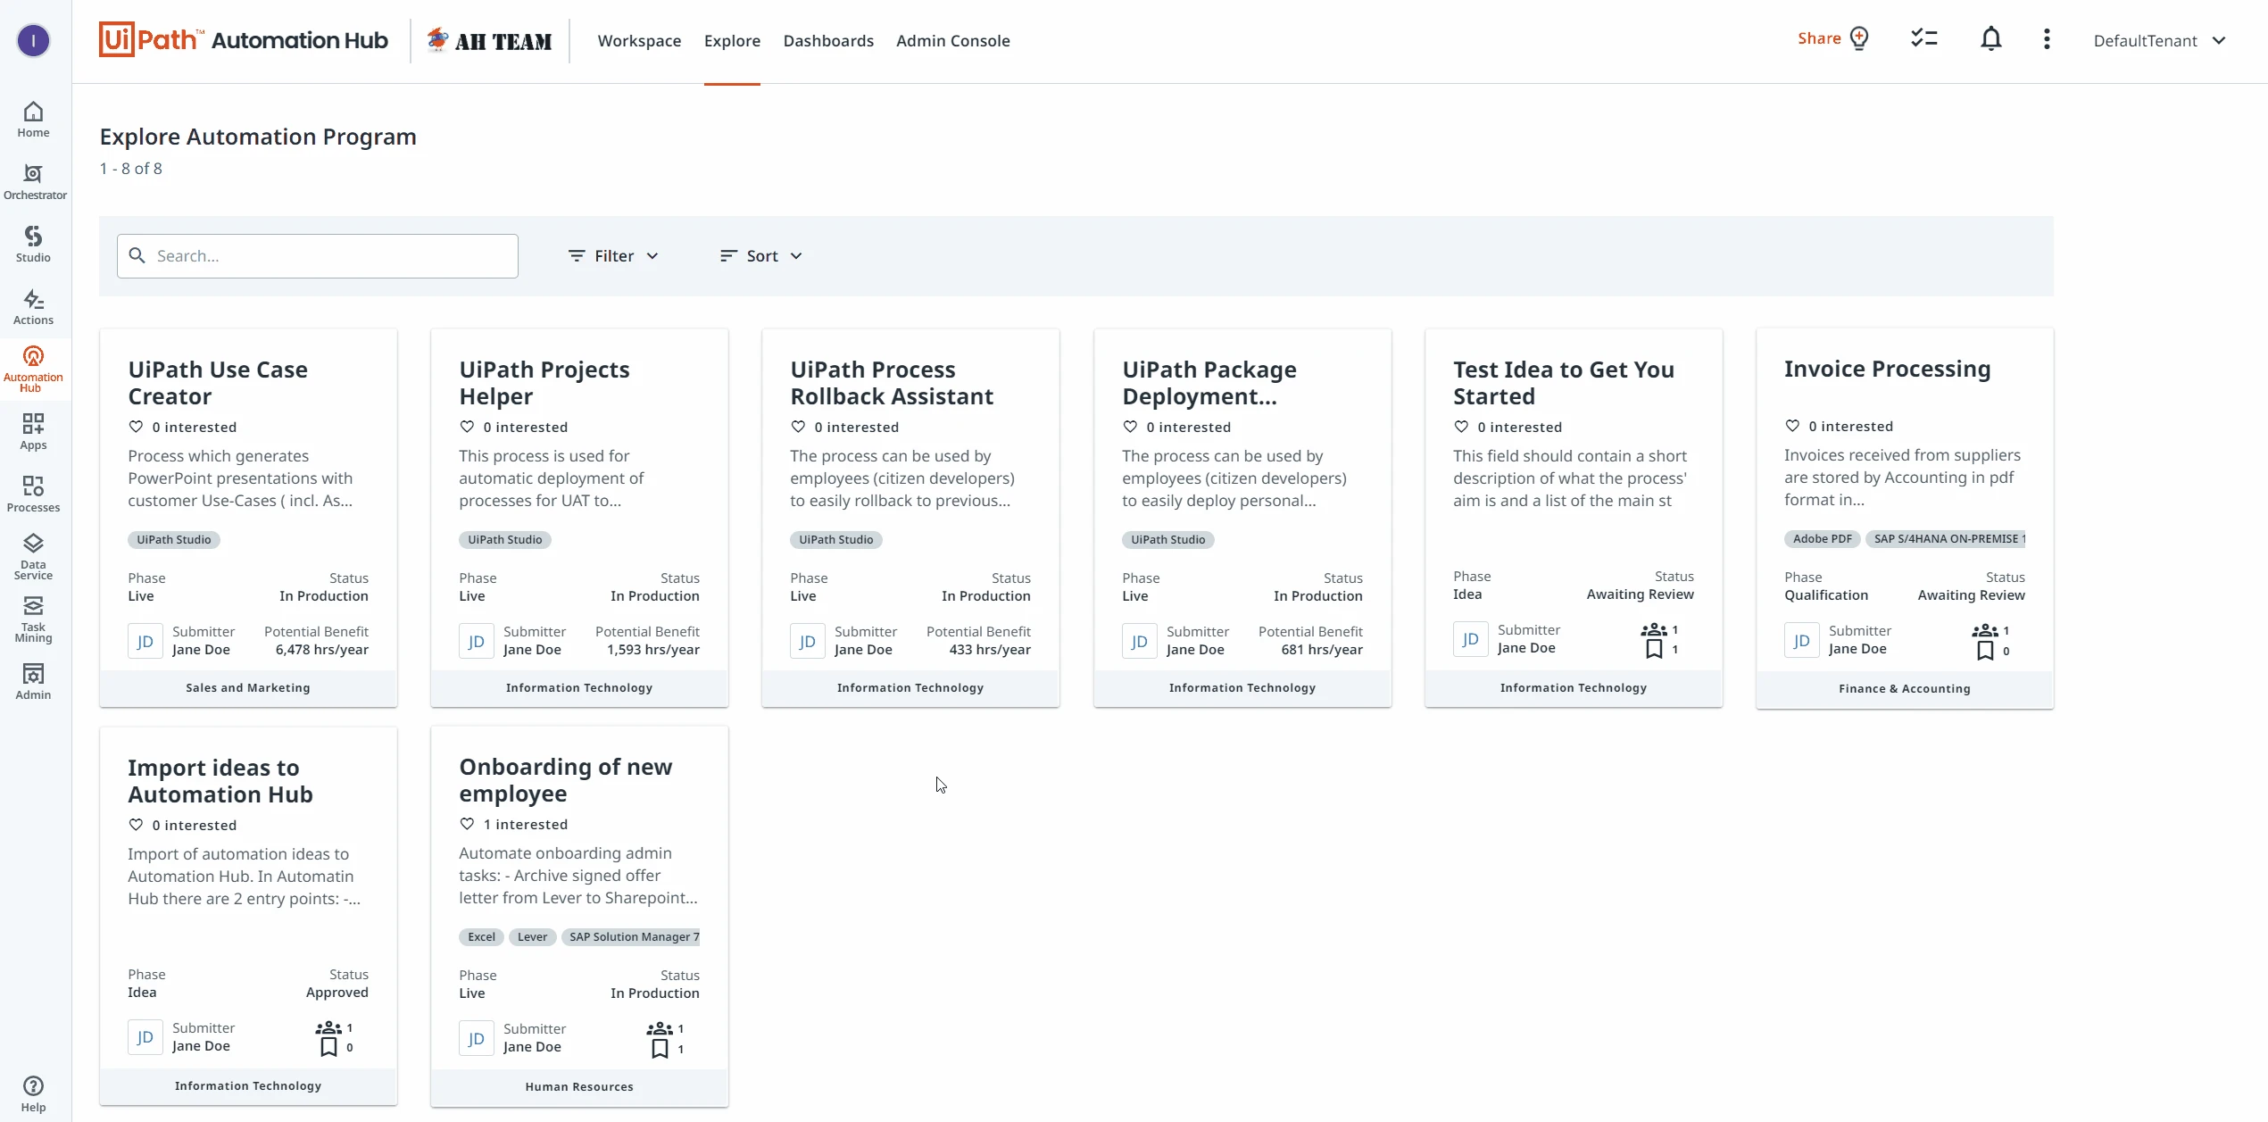Click the Share idea button
Viewport: 2268px width, 1122px height.
point(1833,38)
